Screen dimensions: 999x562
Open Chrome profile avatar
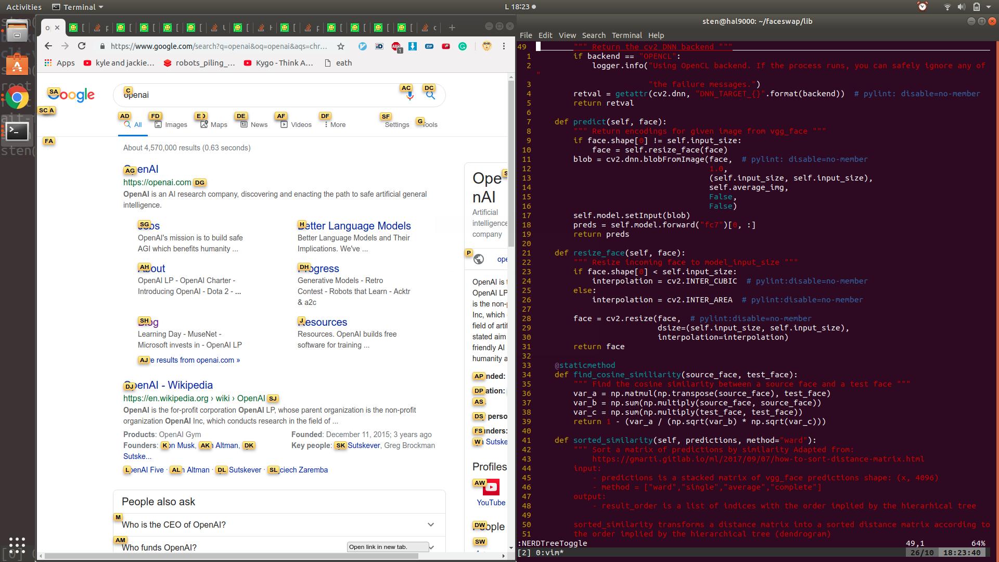(486, 46)
